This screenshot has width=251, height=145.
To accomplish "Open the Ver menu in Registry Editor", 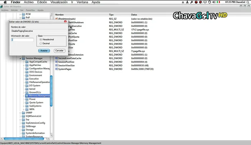I will [22, 10].
